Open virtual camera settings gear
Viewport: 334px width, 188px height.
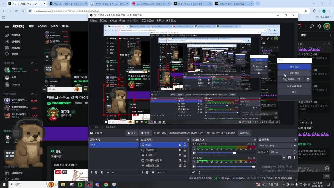[x=308, y=79]
